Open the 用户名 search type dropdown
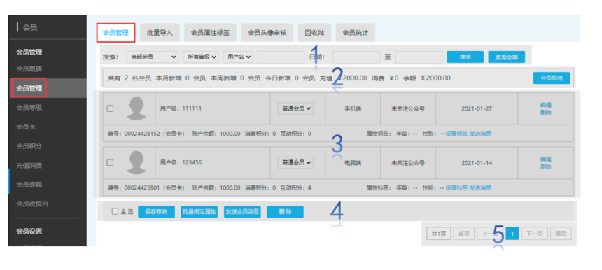The image size is (602, 270). pyautogui.click(x=238, y=57)
